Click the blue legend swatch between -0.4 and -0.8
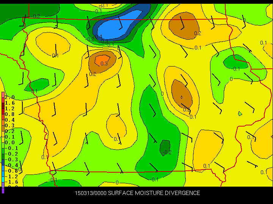Image resolution: width=273 pixels, height=204 pixels. (x=3, y=168)
